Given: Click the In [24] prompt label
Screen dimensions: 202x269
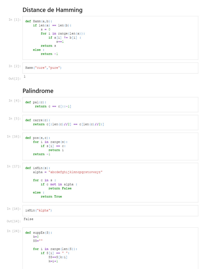Looking at the screenshot, I should coord(14,231).
